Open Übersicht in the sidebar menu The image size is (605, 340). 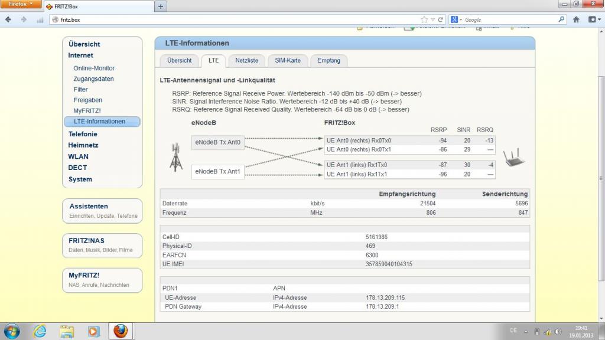tap(84, 44)
